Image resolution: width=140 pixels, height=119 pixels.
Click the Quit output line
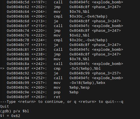(4, 106)
